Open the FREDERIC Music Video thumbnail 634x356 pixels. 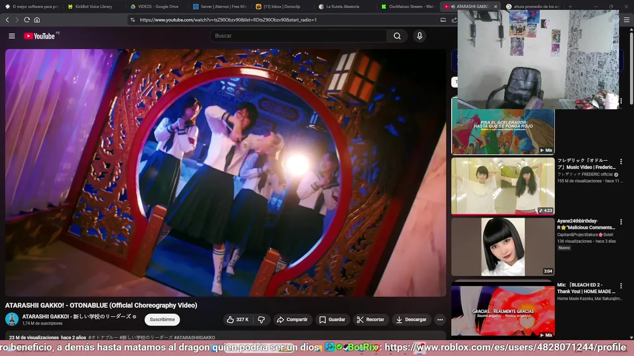coord(503,186)
